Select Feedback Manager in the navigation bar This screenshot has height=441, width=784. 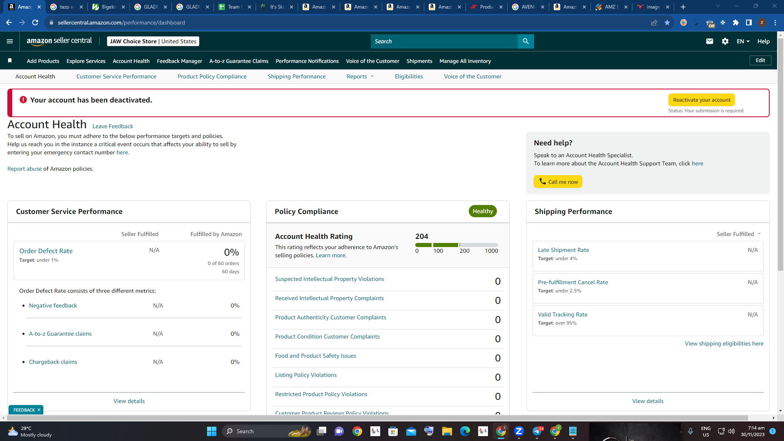click(x=179, y=61)
